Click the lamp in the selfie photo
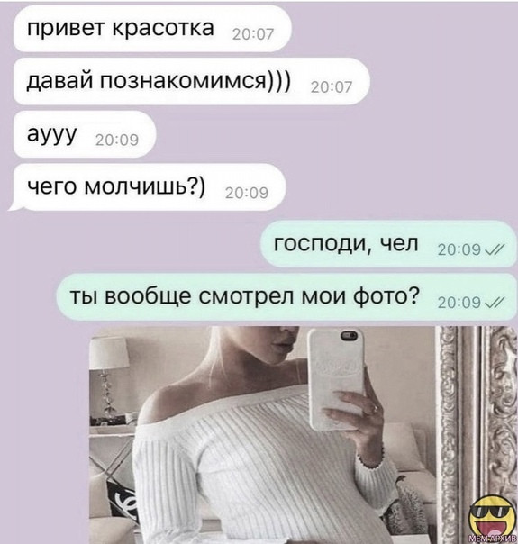This screenshot has width=518, height=544. [108, 380]
